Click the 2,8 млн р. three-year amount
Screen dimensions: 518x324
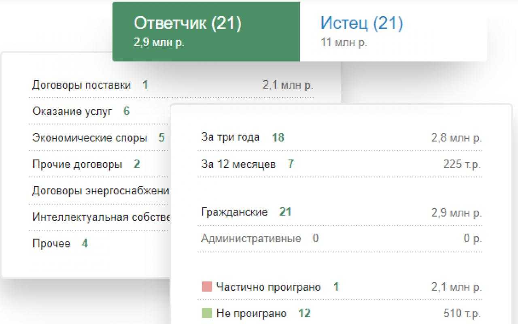tap(456, 138)
